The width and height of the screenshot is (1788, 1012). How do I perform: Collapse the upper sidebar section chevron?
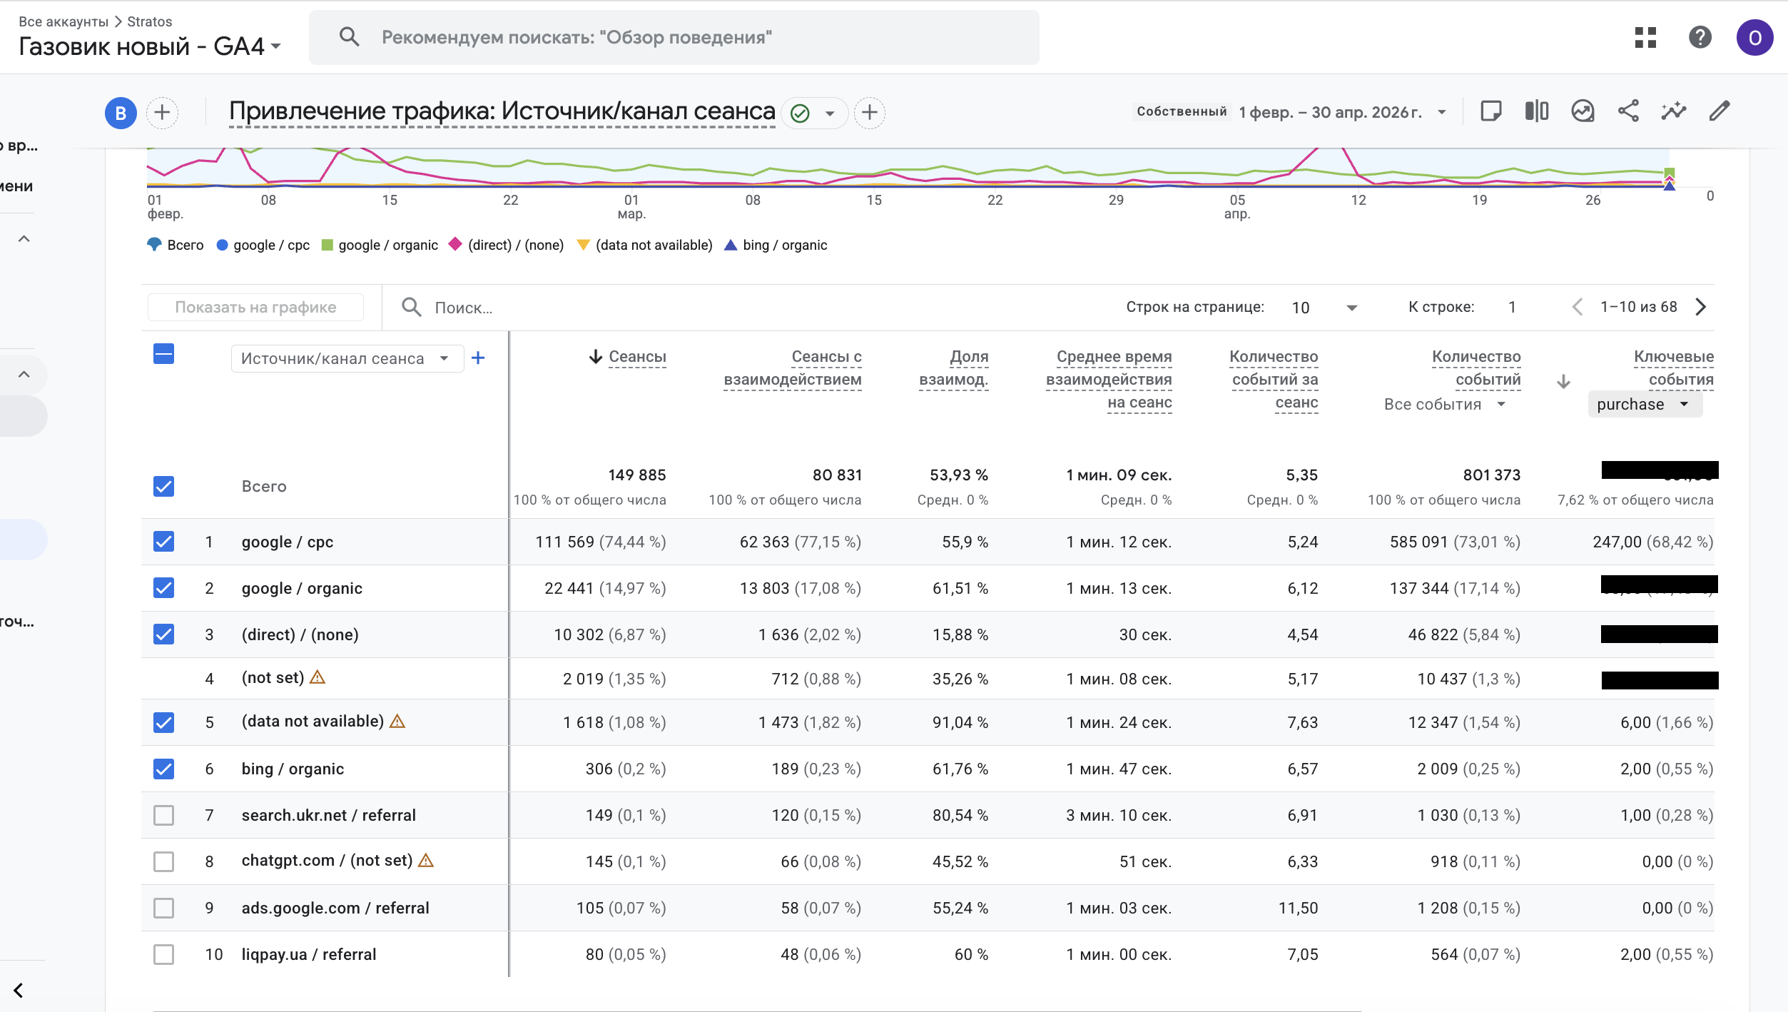tap(24, 239)
